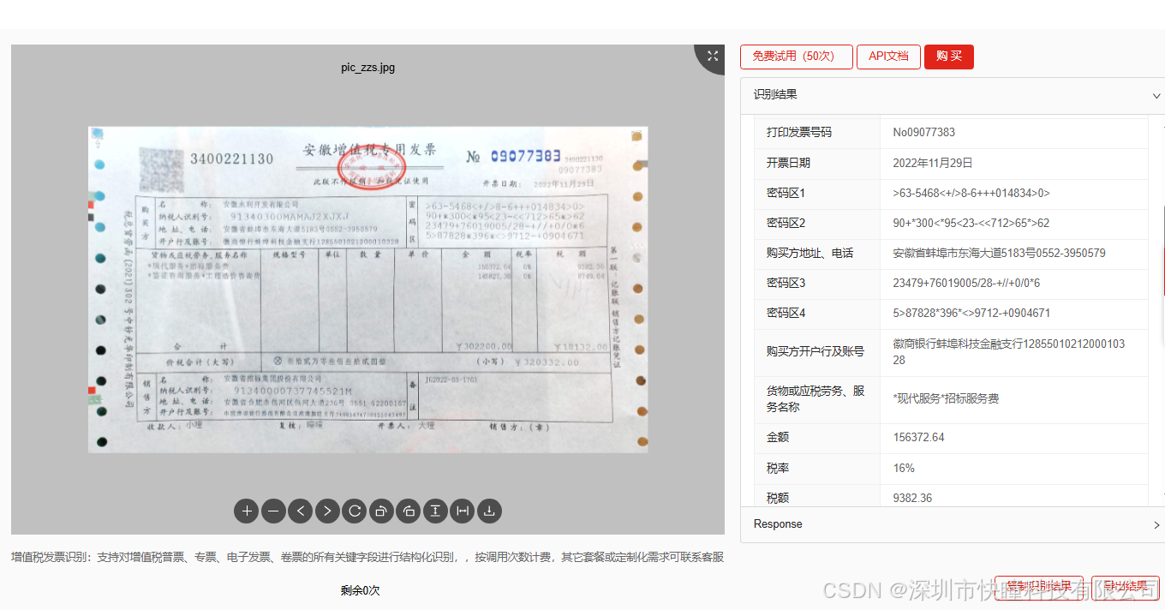The image size is (1165, 610).
Task: Click 导出结果 button
Action: [x=1126, y=587]
